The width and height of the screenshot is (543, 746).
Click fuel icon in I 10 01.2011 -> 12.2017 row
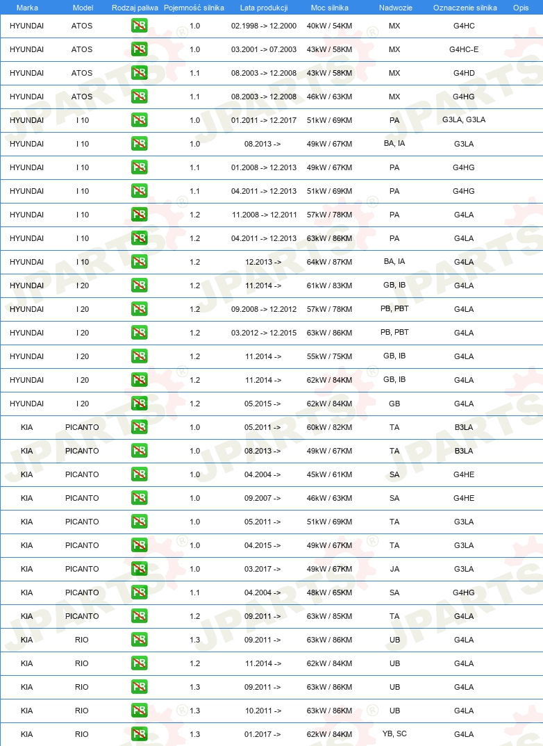[x=140, y=120]
